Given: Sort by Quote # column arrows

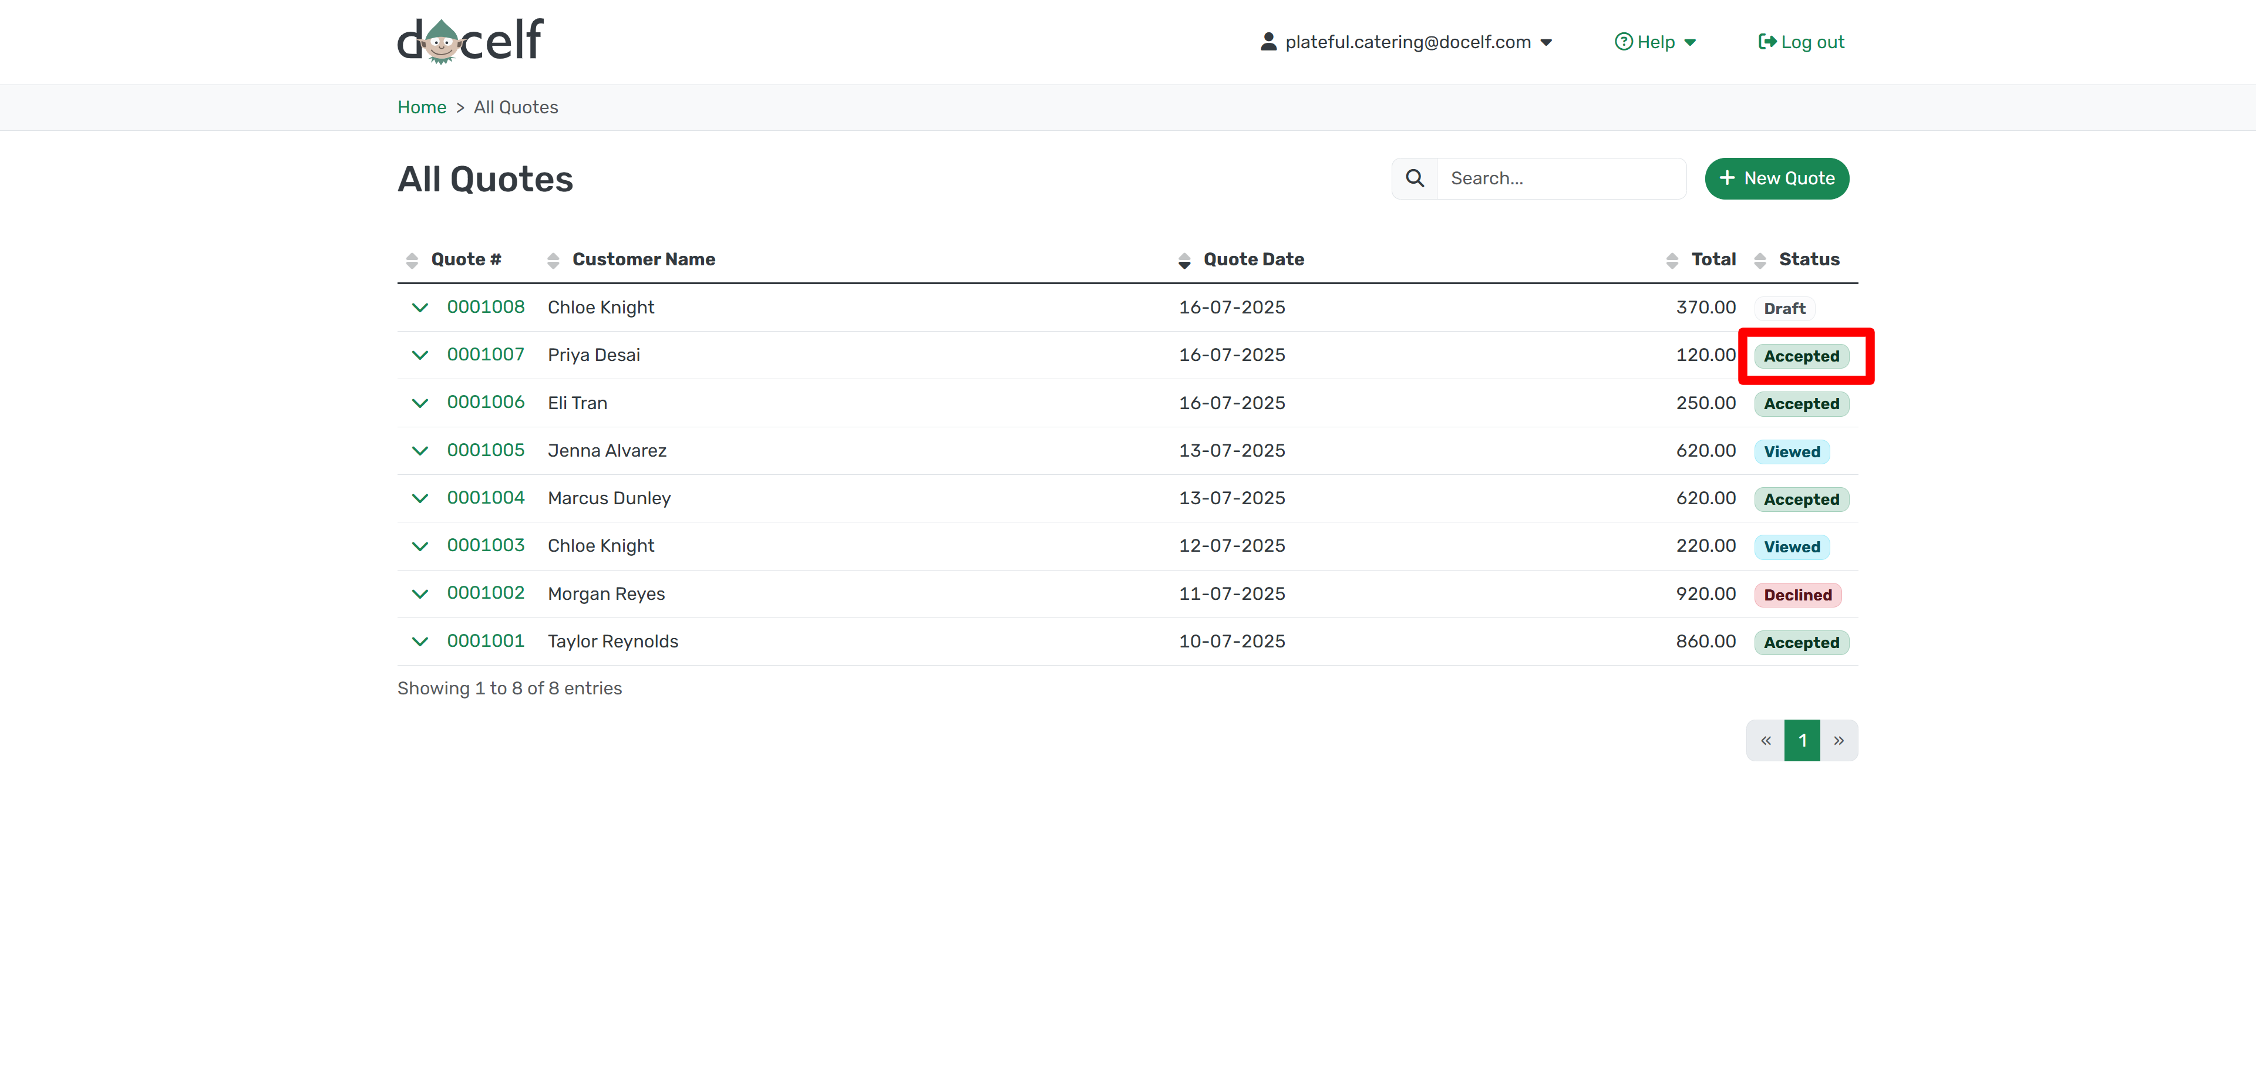Looking at the screenshot, I should pos(412,260).
